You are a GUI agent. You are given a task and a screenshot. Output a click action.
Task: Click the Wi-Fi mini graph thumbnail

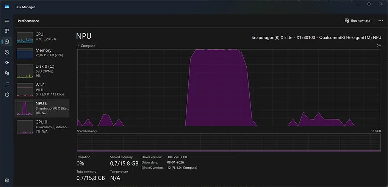[25, 90]
